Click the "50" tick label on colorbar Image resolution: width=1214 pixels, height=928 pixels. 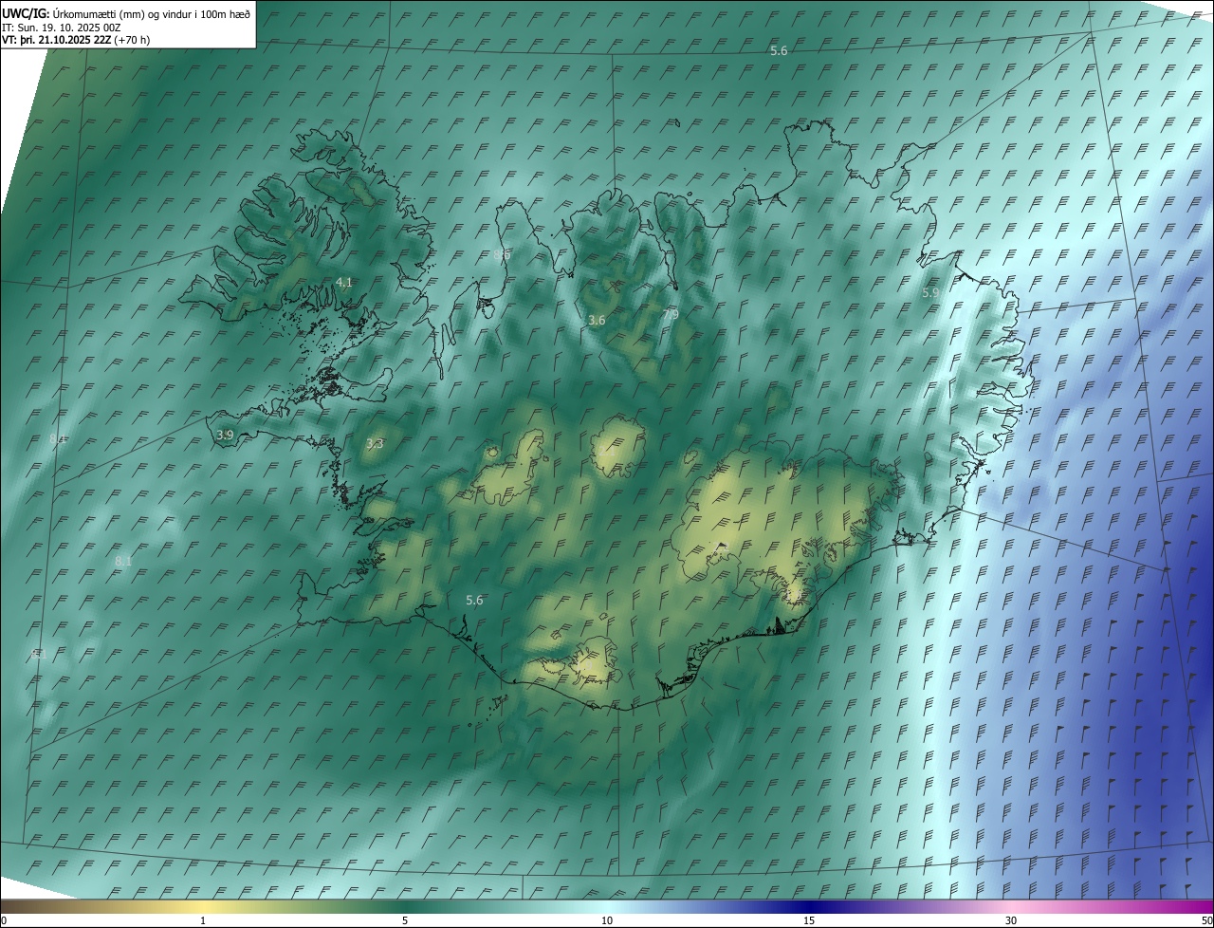coord(1206,920)
